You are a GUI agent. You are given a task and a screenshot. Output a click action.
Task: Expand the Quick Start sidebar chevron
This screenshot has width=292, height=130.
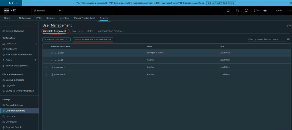(x=36, y=44)
